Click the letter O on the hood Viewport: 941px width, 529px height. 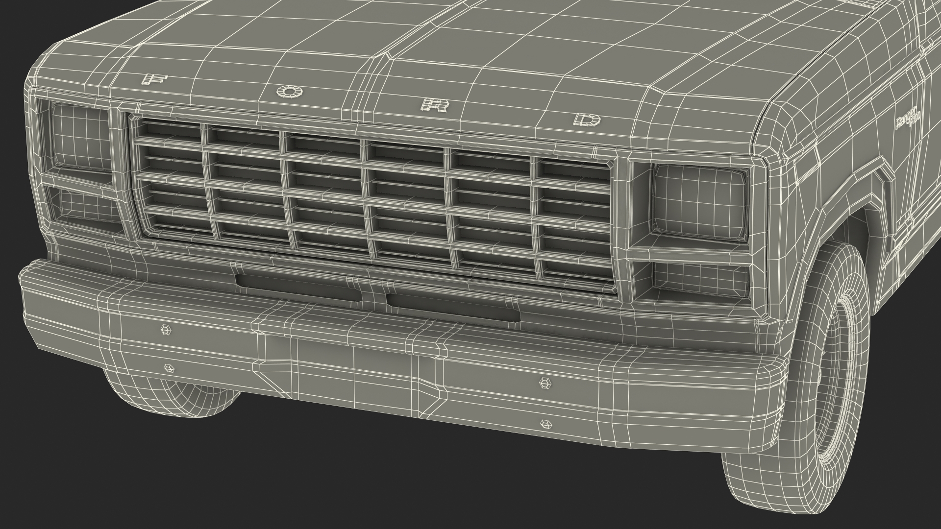pos(289,91)
